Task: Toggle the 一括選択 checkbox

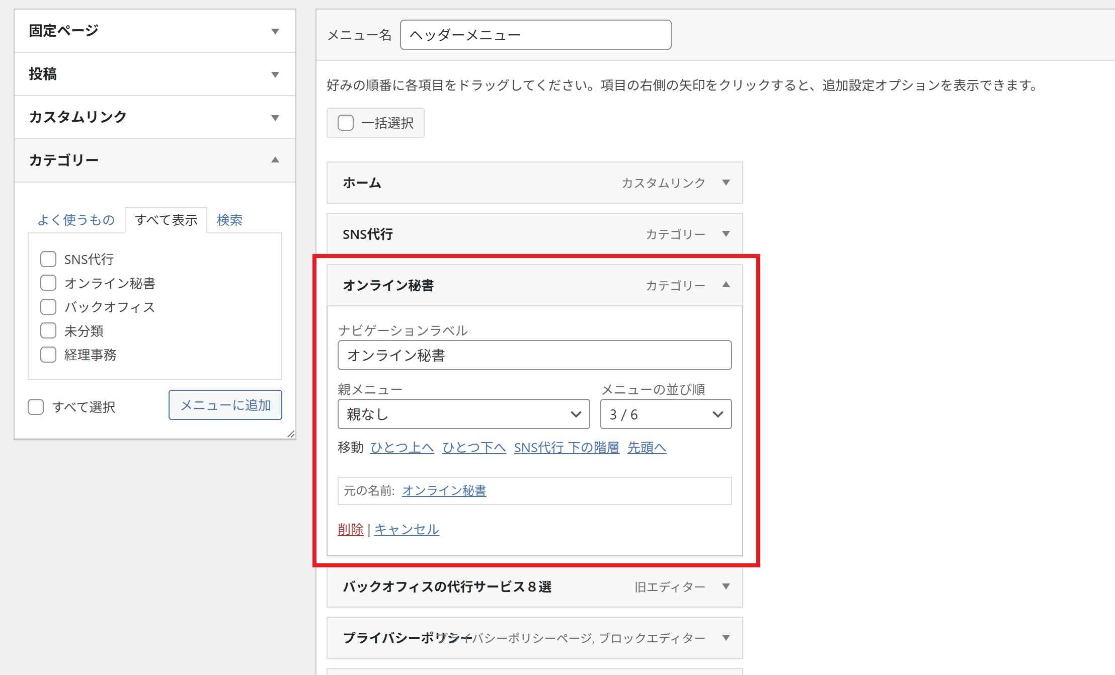Action: click(x=346, y=123)
